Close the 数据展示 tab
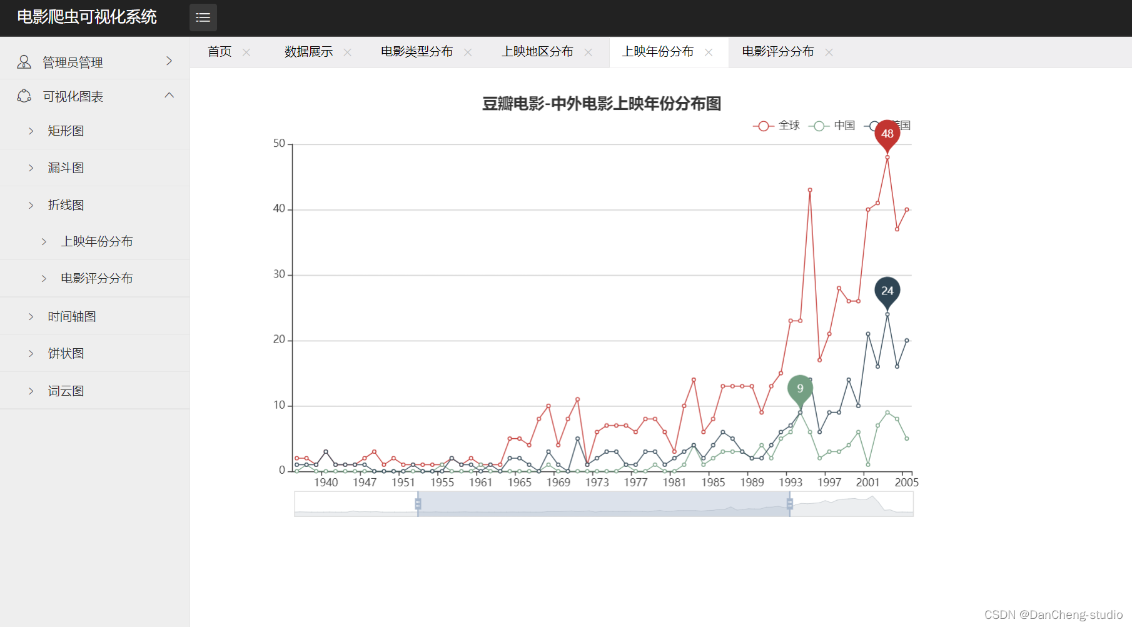The image size is (1132, 627). pyautogui.click(x=348, y=53)
